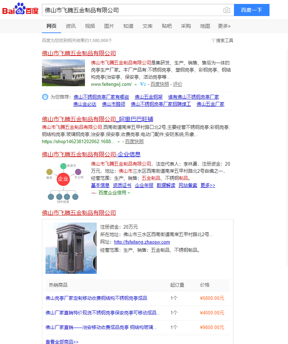Expand arrow next to shop1462381202062.1688 URL
The image size is (288, 344).
pos(118,142)
